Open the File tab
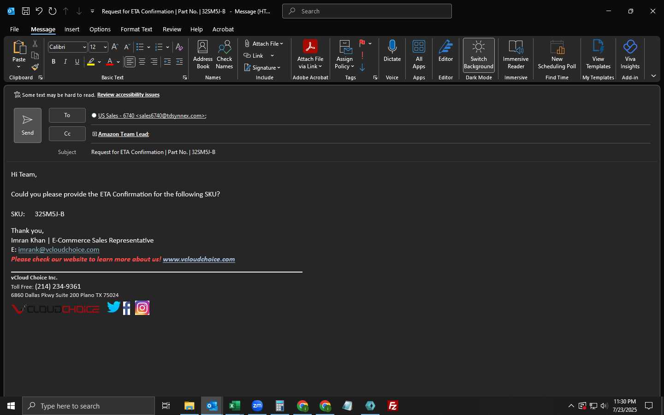664x415 pixels. tap(14, 29)
